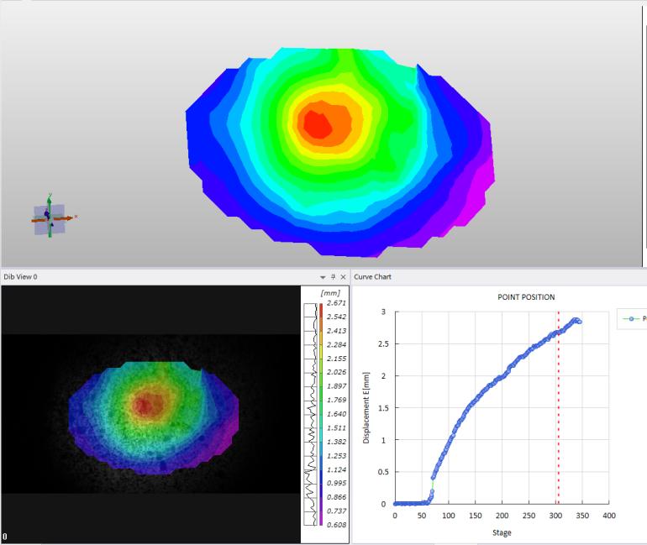The width and height of the screenshot is (647, 545).
Task: Click the red hotspot in Dib View image
Action: click(147, 406)
